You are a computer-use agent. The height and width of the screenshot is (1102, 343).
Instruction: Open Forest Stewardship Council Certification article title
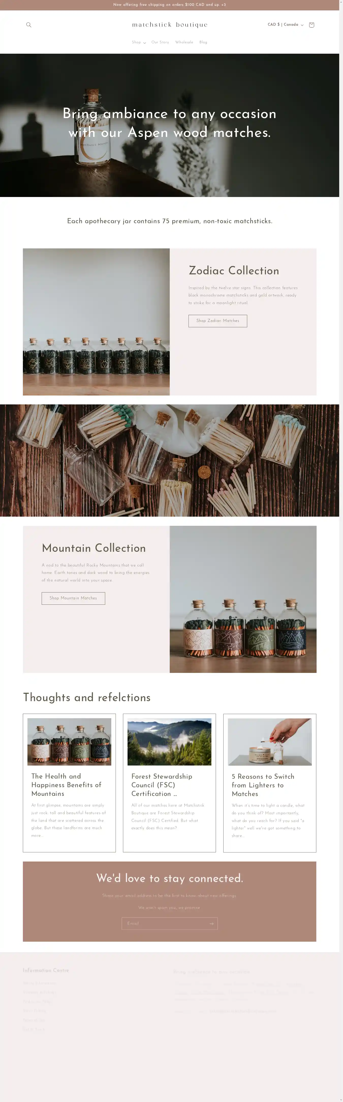pyautogui.click(x=162, y=785)
